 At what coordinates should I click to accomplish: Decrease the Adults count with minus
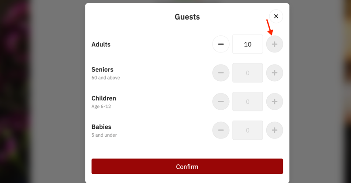(x=221, y=44)
